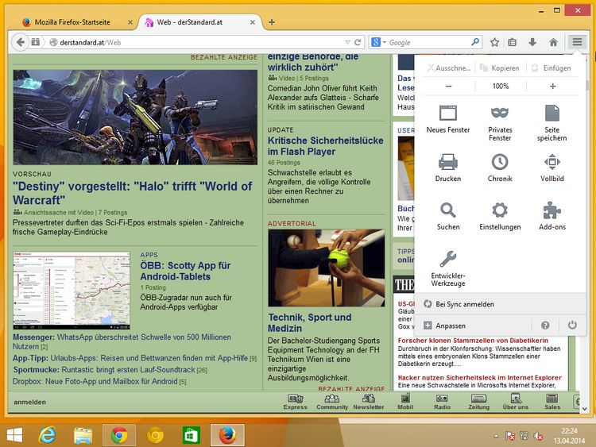
Task: Choose Kopieren in the menu panel
Action: [x=500, y=68]
